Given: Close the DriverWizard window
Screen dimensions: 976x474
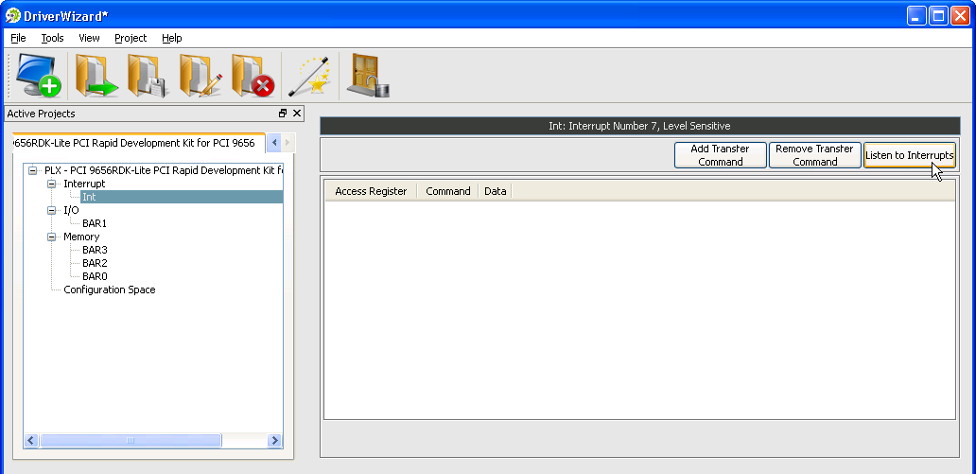Looking at the screenshot, I should click(960, 15).
